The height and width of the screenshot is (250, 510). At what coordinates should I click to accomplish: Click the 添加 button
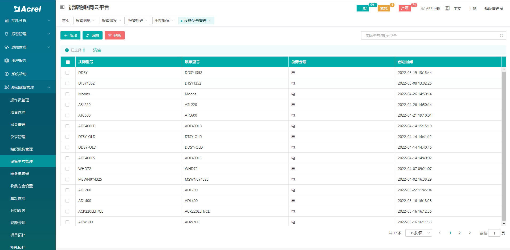70,35
